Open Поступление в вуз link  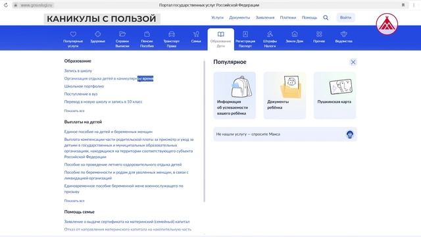80,94
